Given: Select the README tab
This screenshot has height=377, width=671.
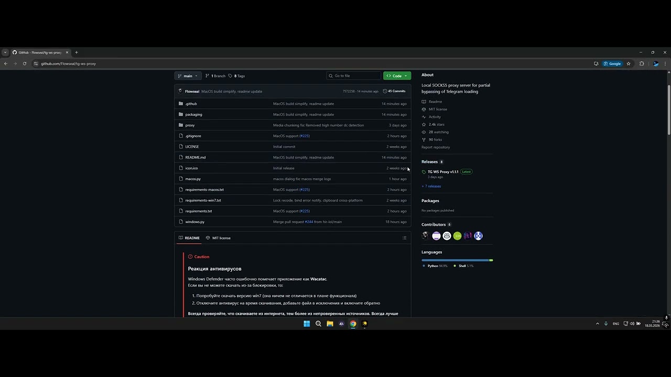Looking at the screenshot, I should coord(189,238).
